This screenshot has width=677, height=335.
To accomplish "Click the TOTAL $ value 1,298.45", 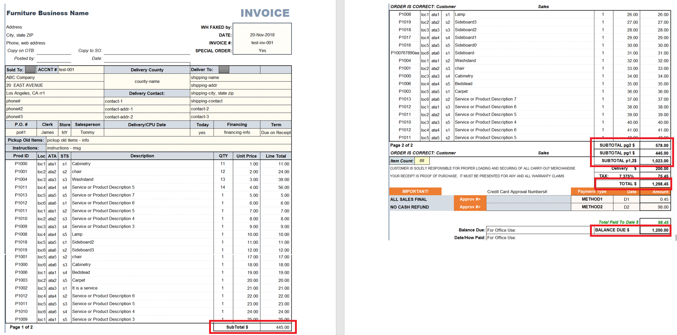I will click(x=660, y=184).
